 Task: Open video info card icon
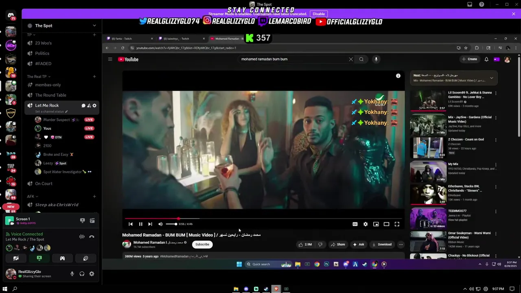coord(398,76)
